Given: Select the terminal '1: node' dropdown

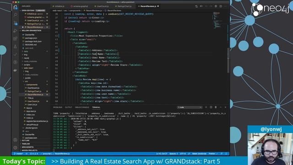Looking at the screenshot, I should tap(190, 107).
